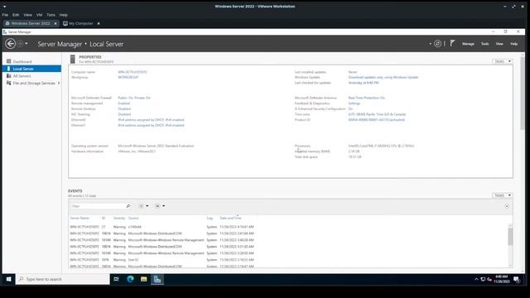Image resolution: width=530 pixels, height=298 pixels.
Task: Open the Windows Start button
Action: tap(9, 279)
